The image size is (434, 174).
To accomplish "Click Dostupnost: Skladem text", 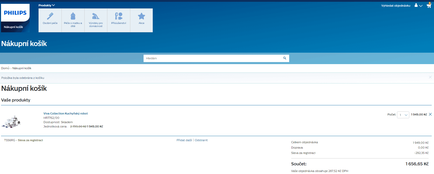I will [x=58, y=122].
